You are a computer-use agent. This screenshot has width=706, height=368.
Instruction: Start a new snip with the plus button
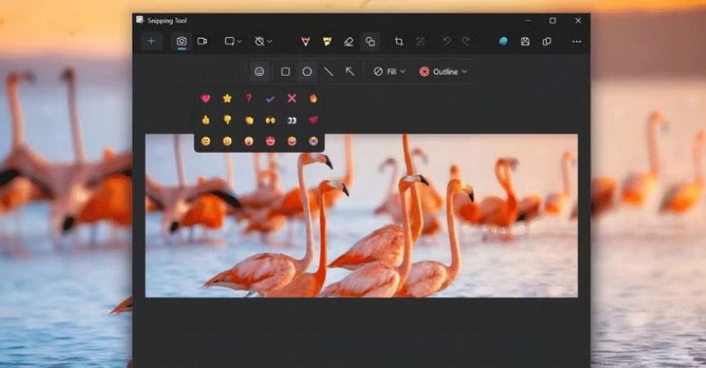(x=152, y=42)
